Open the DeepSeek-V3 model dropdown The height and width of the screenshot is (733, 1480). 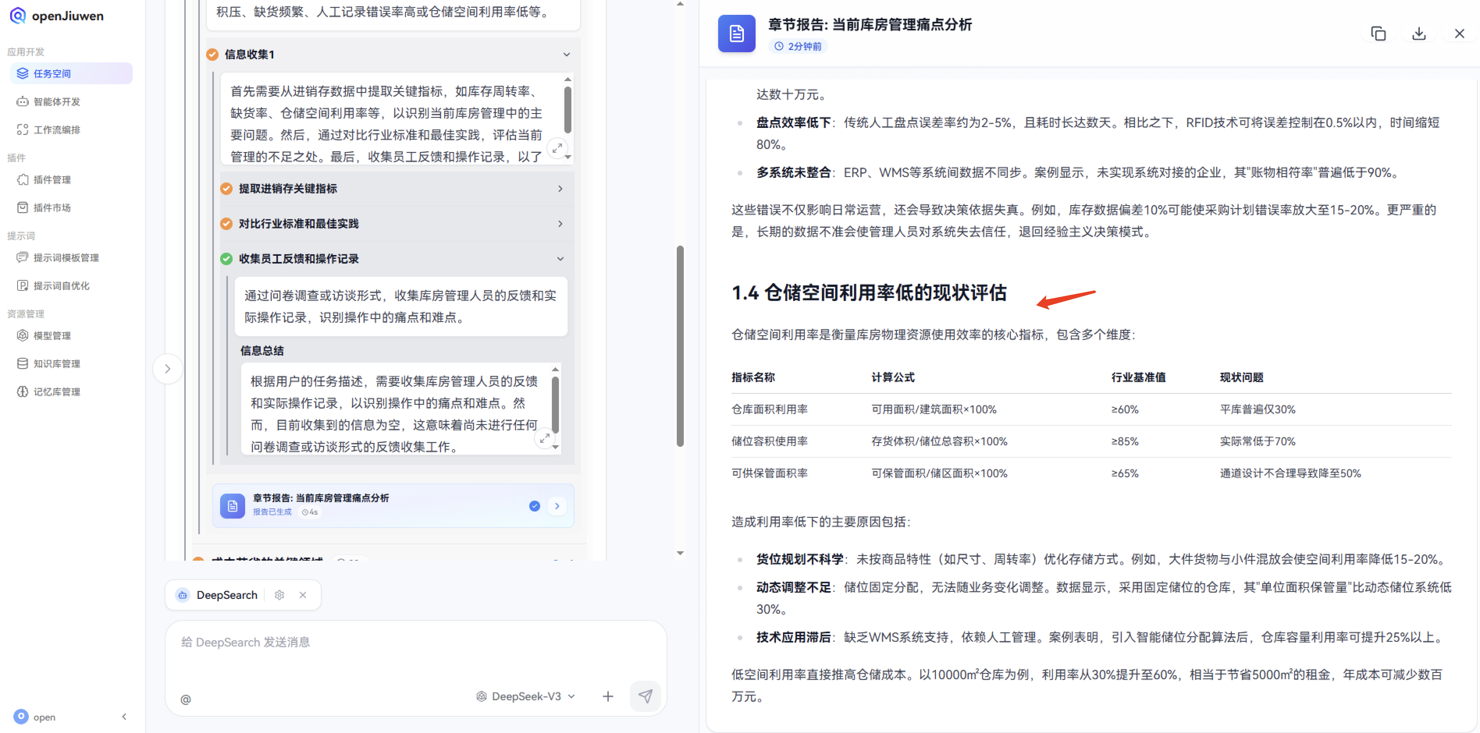[525, 696]
